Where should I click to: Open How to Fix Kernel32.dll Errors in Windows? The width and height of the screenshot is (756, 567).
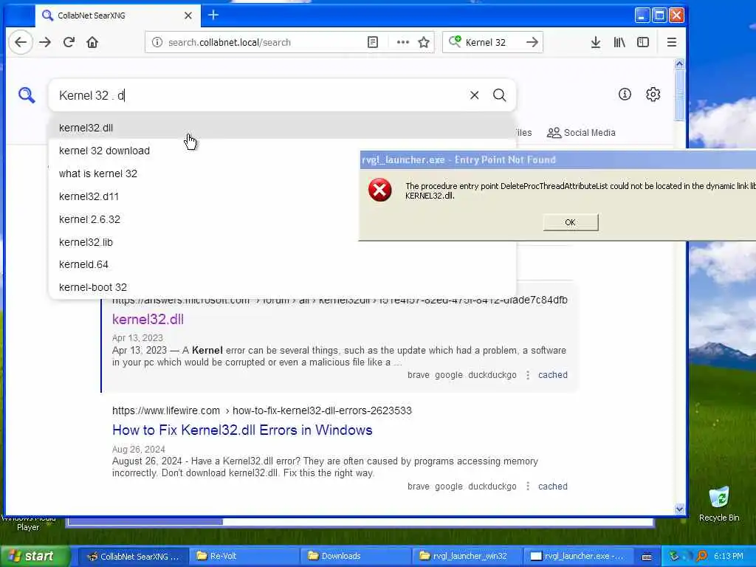coord(242,430)
